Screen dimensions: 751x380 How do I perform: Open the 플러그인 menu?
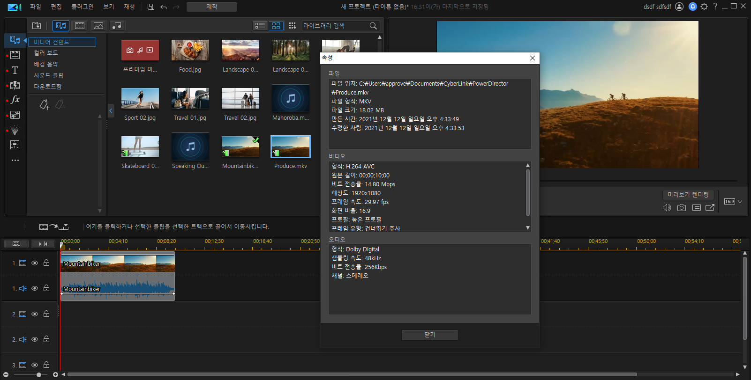(x=82, y=7)
